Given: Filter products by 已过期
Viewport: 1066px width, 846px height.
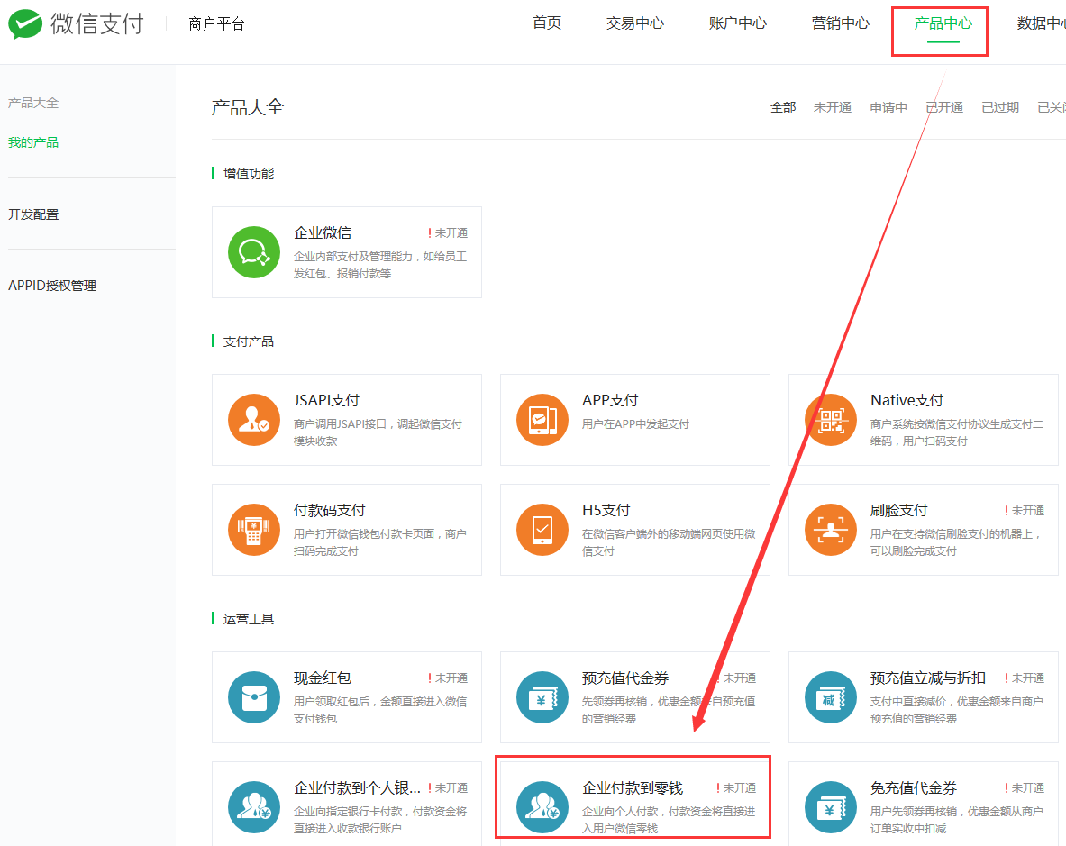Looking at the screenshot, I should (x=1000, y=107).
